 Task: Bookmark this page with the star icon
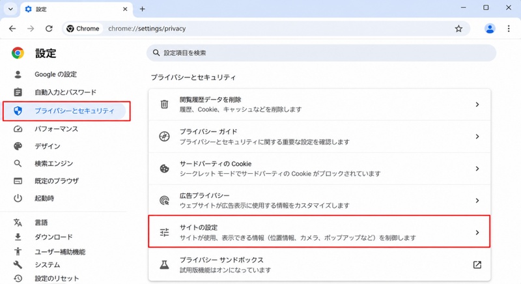tap(458, 29)
